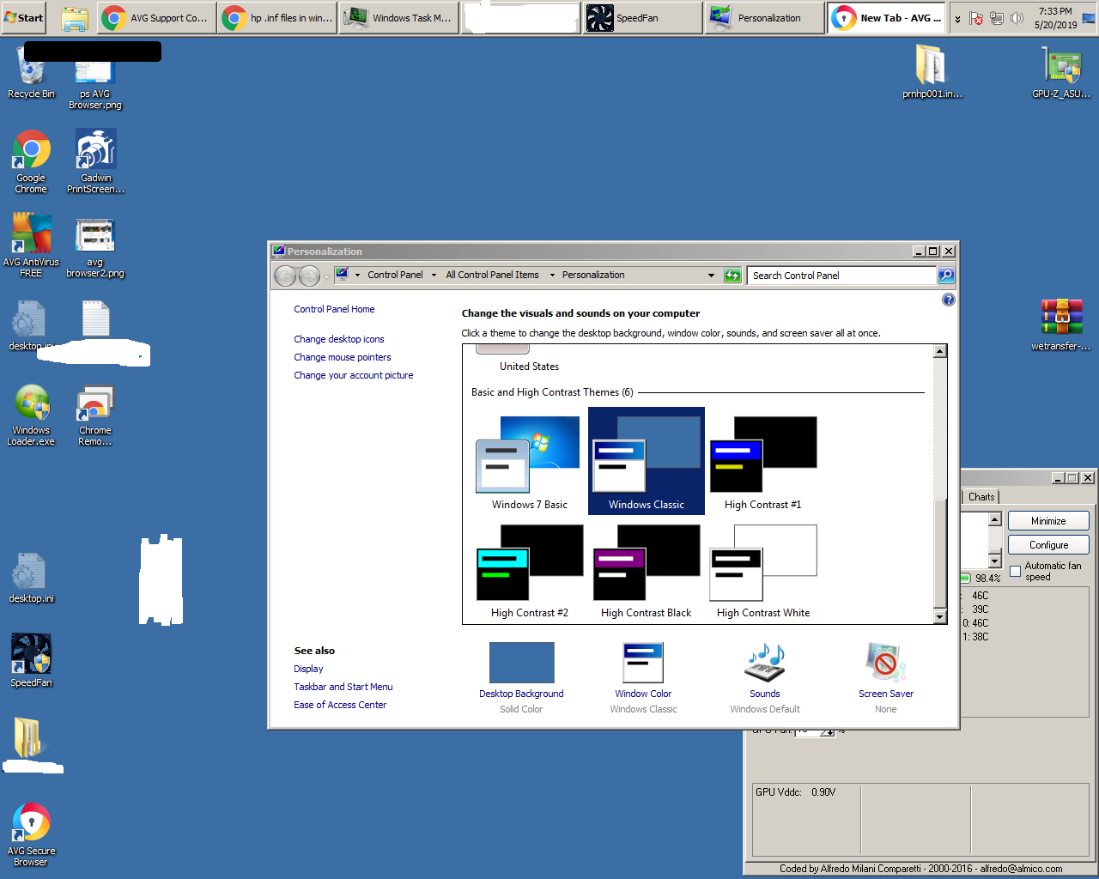Select the Windows Classic theme
Viewport: 1099px width, 879px height.
tap(646, 462)
